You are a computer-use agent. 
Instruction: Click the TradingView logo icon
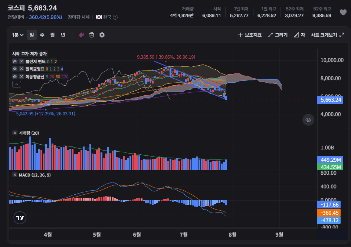pos(20,218)
